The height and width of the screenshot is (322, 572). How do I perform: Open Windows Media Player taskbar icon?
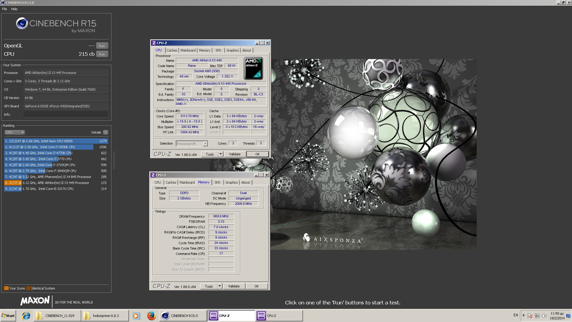(136, 316)
